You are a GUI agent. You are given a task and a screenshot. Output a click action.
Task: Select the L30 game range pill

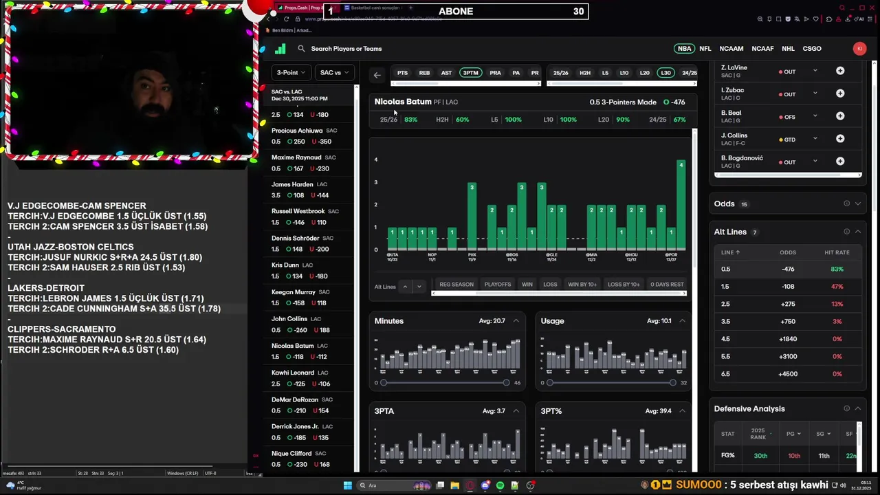point(665,73)
